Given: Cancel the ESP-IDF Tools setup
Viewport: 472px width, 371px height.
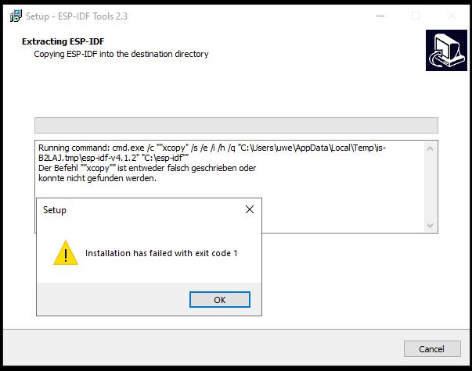Looking at the screenshot, I should [x=432, y=348].
